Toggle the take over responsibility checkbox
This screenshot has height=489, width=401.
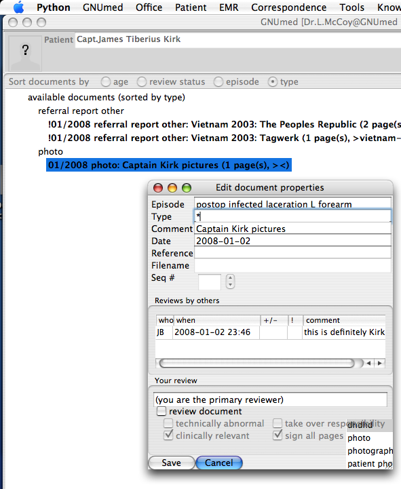coord(278,423)
